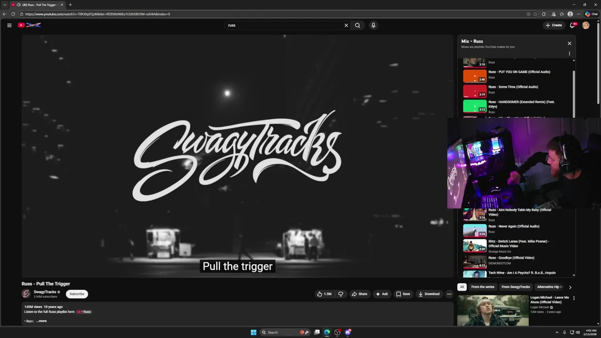The width and height of the screenshot is (601, 338).
Task: Open browser profile icon
Action: (570, 14)
